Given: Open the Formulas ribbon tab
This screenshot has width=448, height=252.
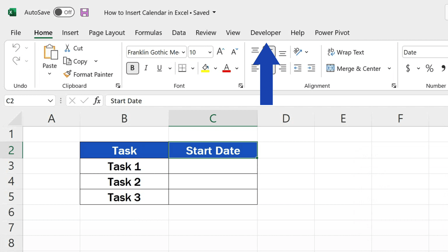Looking at the screenshot, I should [x=148, y=33].
